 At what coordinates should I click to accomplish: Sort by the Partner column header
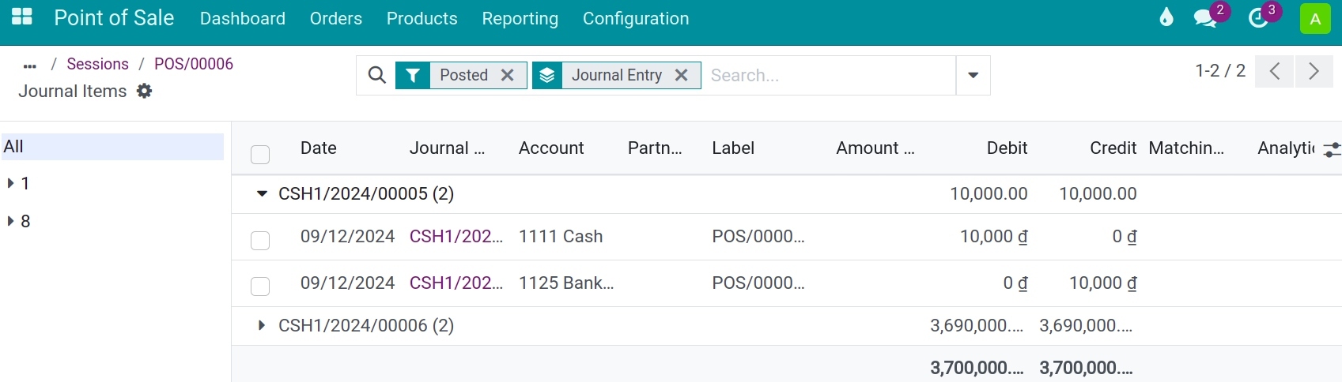pyautogui.click(x=655, y=148)
